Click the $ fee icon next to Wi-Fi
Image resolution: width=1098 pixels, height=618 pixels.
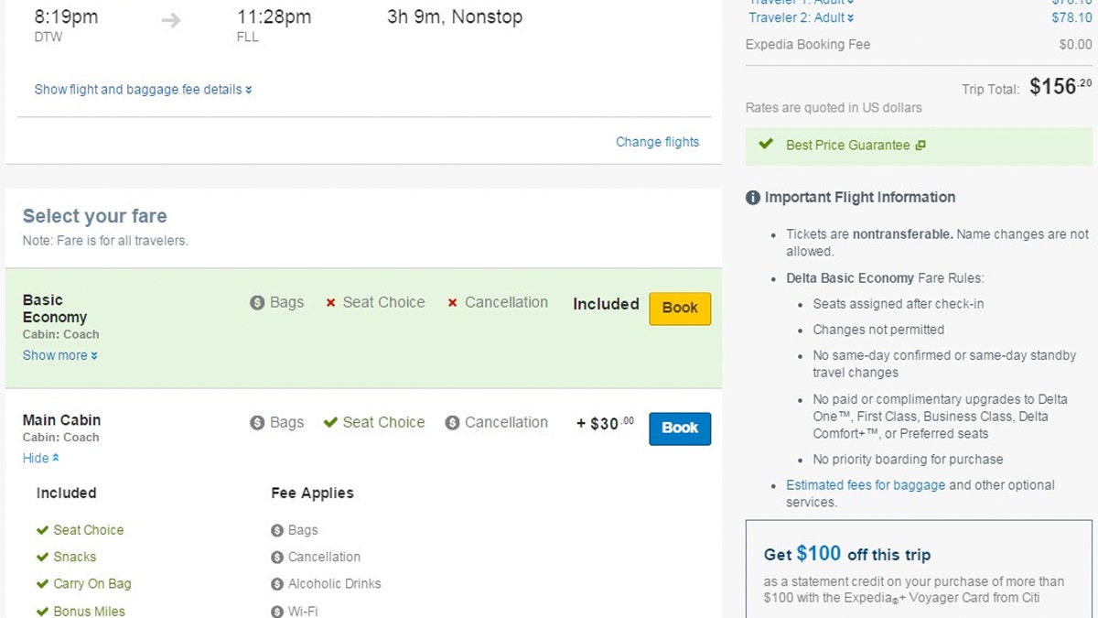[x=275, y=610]
